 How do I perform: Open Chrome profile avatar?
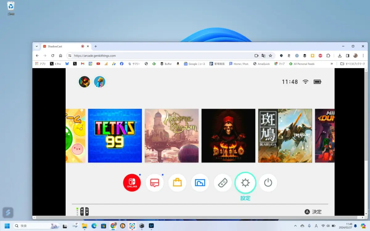[355, 56]
